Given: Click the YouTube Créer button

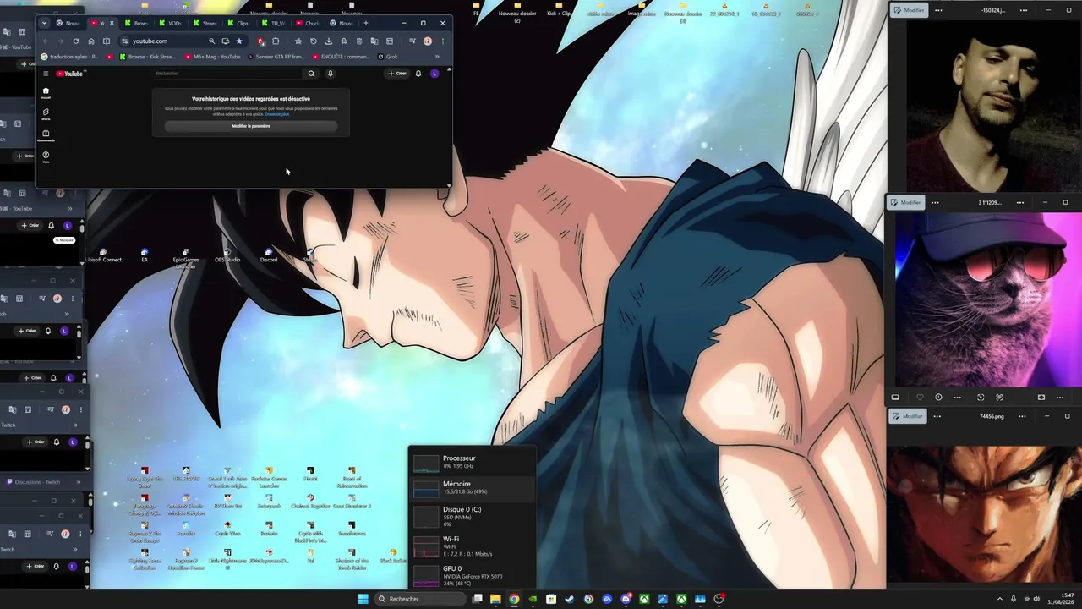Looking at the screenshot, I should point(397,74).
